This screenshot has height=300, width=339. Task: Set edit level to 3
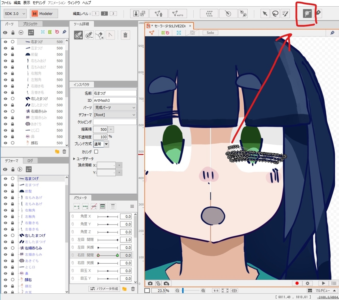tap(113, 14)
